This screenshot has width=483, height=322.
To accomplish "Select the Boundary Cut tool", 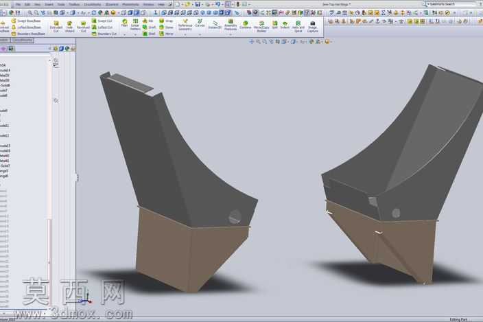I will click(x=104, y=34).
